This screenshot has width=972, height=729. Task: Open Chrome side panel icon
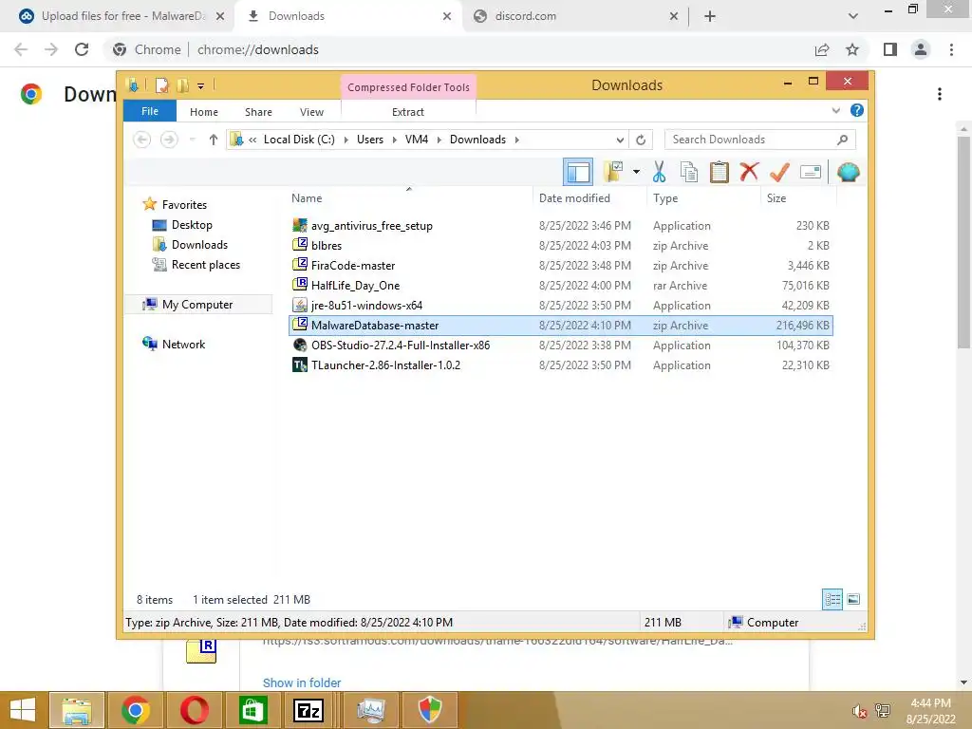point(890,49)
